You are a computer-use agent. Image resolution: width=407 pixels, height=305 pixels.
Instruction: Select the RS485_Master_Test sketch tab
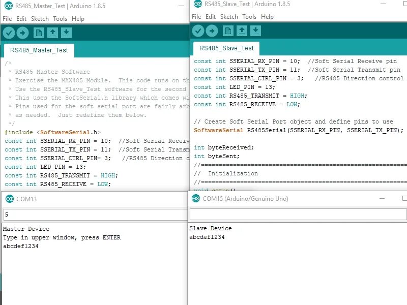pos(39,50)
